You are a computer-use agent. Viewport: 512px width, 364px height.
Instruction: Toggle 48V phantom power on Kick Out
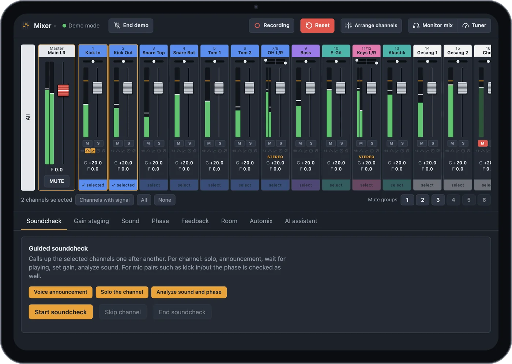[113, 151]
